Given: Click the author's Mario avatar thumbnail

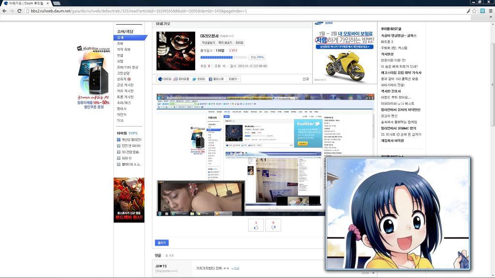Looking at the screenshot, I should click(x=175, y=51).
